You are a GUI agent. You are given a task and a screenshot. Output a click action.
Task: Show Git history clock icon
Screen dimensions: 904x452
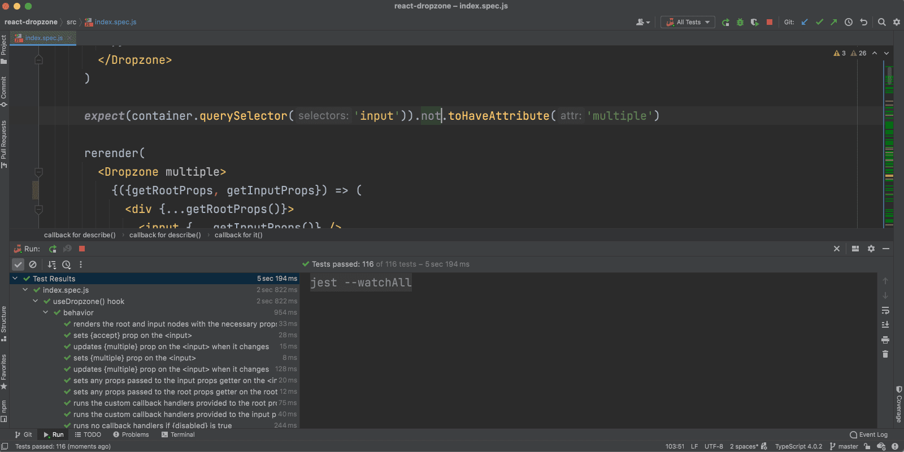pos(849,22)
